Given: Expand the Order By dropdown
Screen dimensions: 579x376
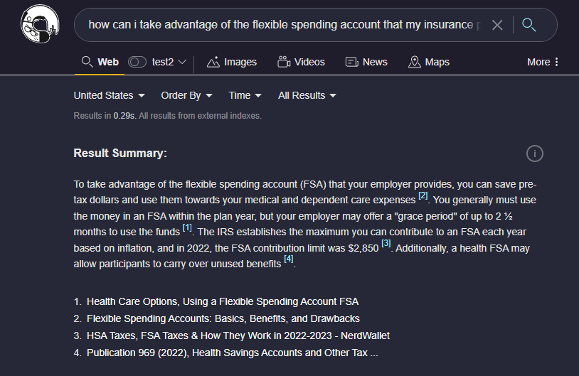Looking at the screenshot, I should (186, 95).
